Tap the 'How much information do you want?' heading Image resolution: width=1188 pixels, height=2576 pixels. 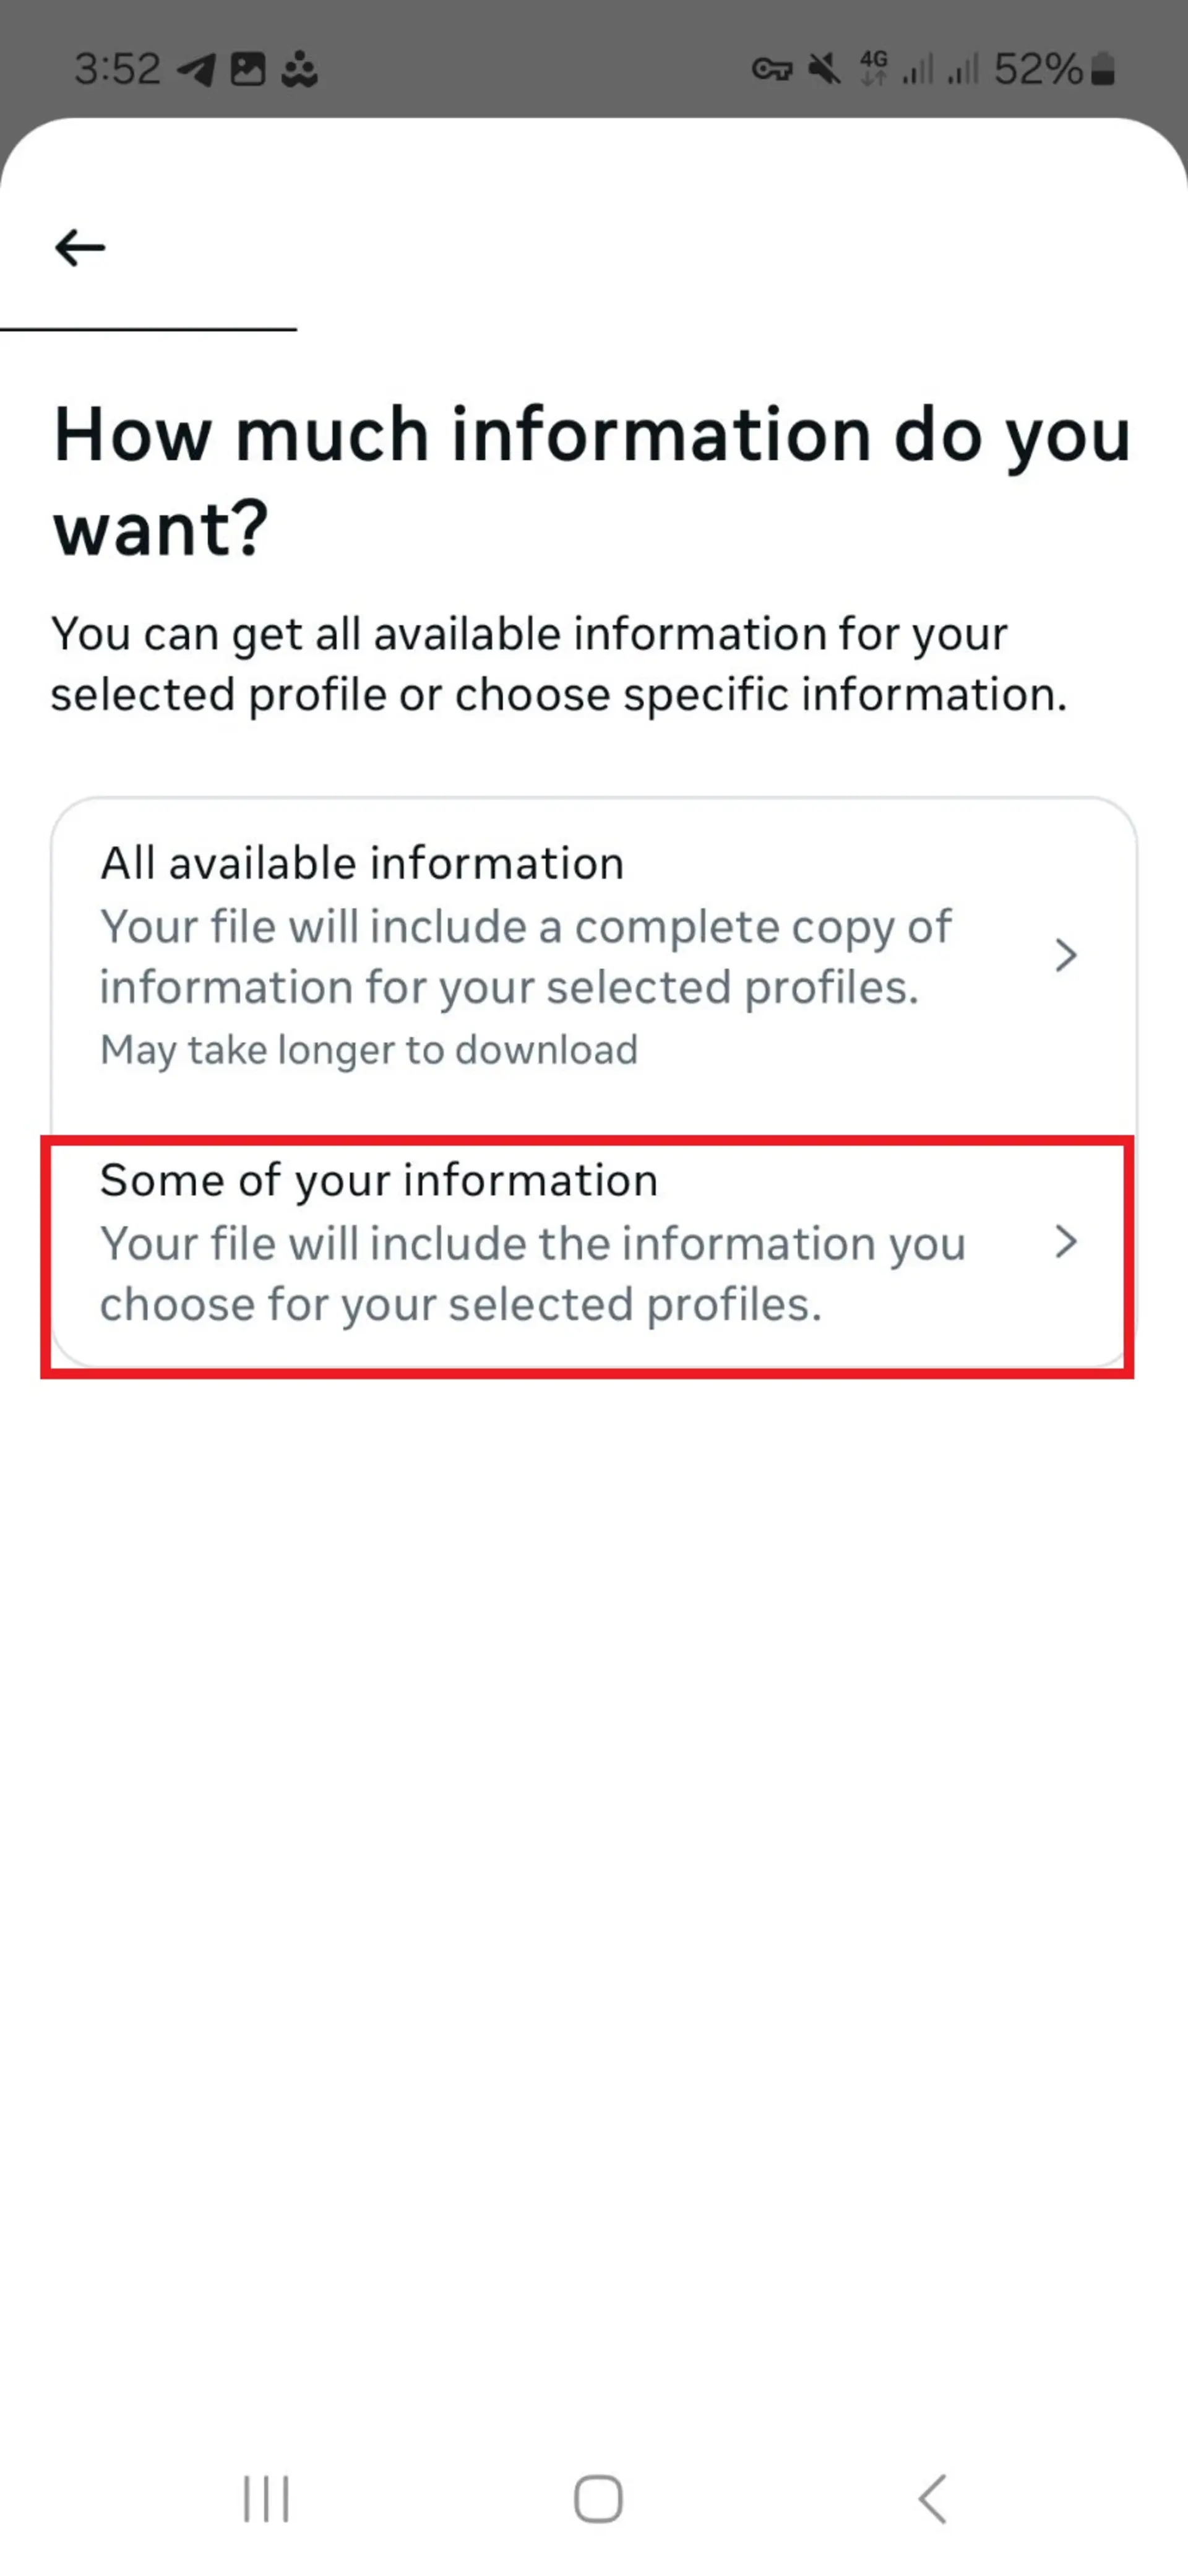(592, 481)
